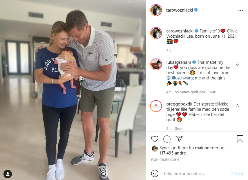Reply to lukasgraham's comment via Svar

(212, 92)
